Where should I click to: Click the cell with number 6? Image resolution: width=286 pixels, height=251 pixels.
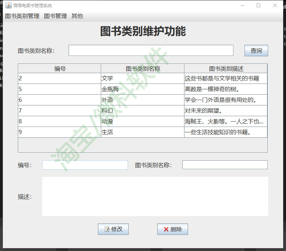[x=60, y=100]
